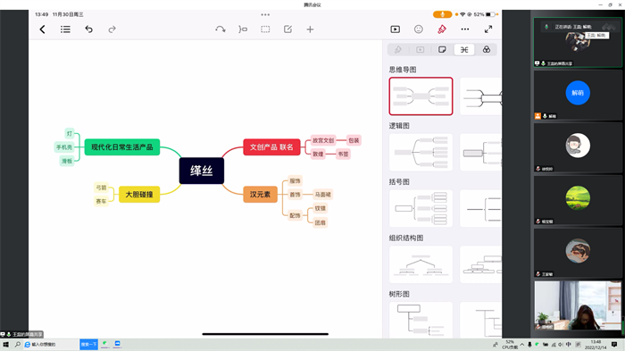
Task: Go back with the left chevron
Action: [42, 29]
